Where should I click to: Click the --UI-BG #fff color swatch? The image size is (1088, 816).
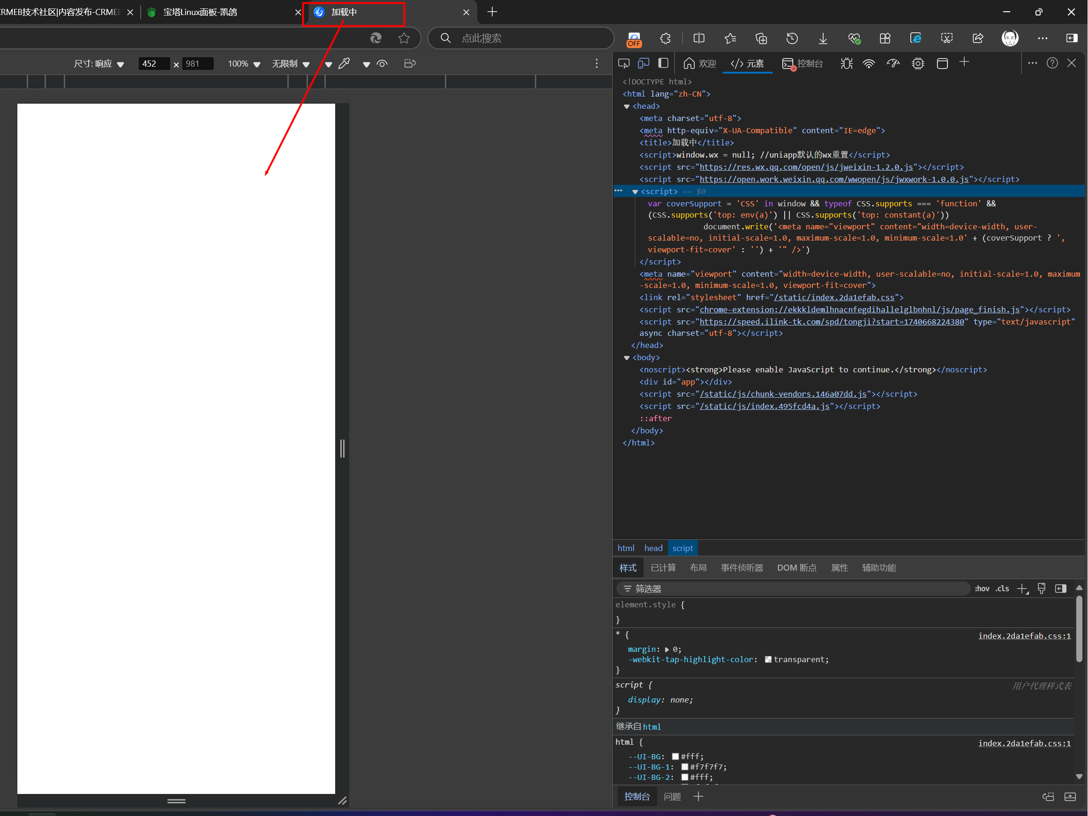pos(675,757)
